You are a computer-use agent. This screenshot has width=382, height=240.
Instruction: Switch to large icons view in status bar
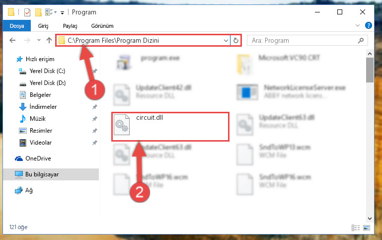[x=367, y=228]
